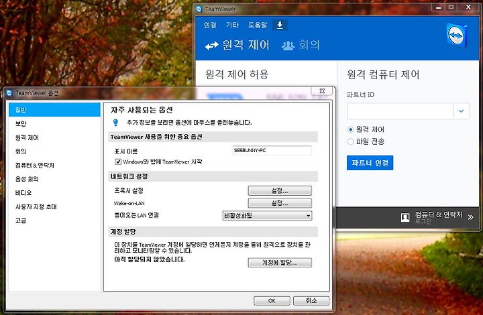Select 음성 회의 category in options
This screenshot has width=483, height=315.
[54, 179]
